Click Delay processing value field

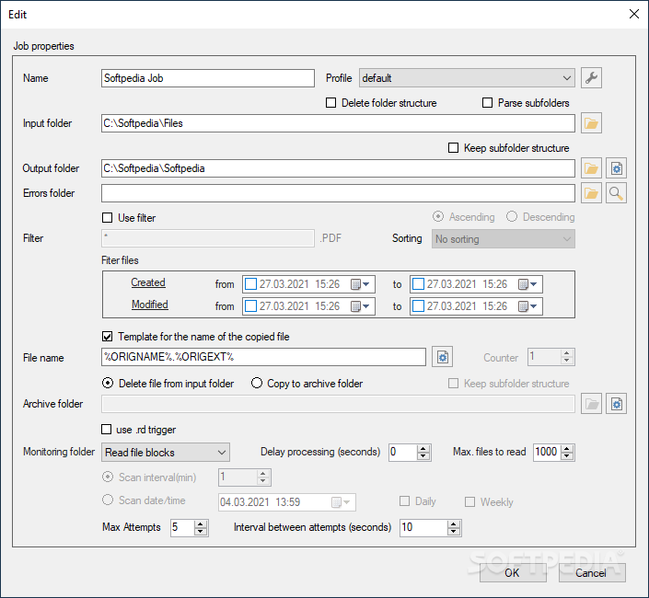tap(402, 452)
